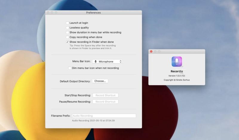The width and height of the screenshot is (239, 140).
Task: Click the Default Output Directory label
Action: click(x=75, y=81)
